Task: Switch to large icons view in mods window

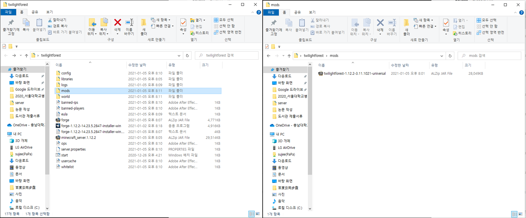Action: tap(520, 214)
